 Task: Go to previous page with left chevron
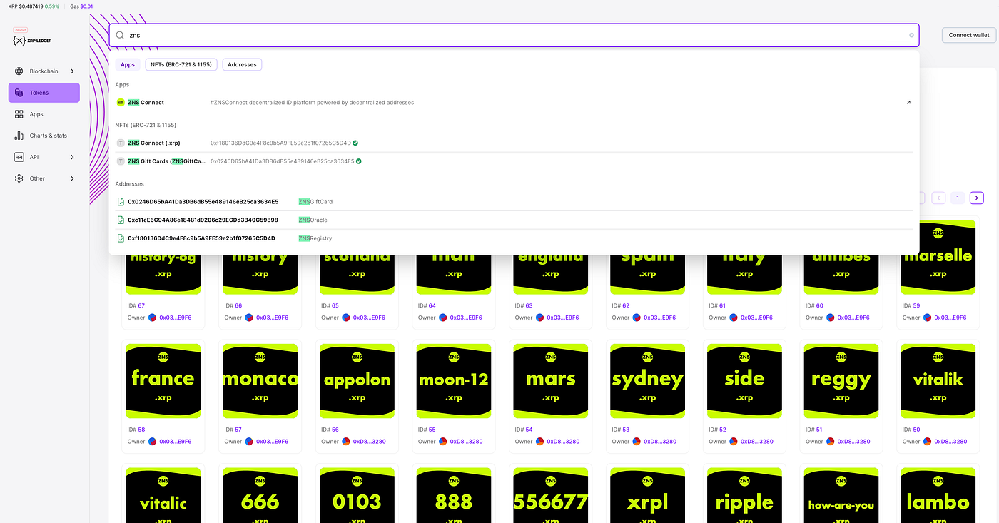click(x=938, y=198)
